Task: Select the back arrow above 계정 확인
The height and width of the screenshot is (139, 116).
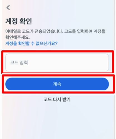Action: click(8, 8)
